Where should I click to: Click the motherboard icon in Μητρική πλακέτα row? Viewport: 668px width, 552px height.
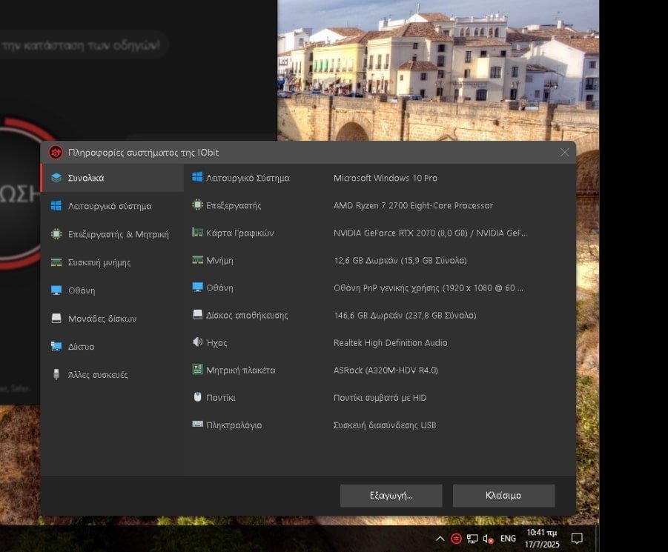coord(197,370)
